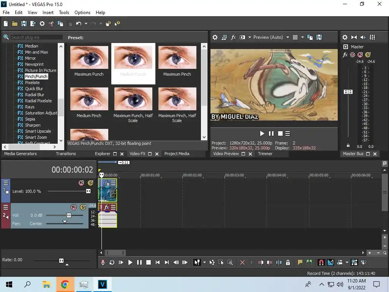The height and width of the screenshot is (292, 389).
Task: Open audio track 2 header menu
Action: [6, 207]
